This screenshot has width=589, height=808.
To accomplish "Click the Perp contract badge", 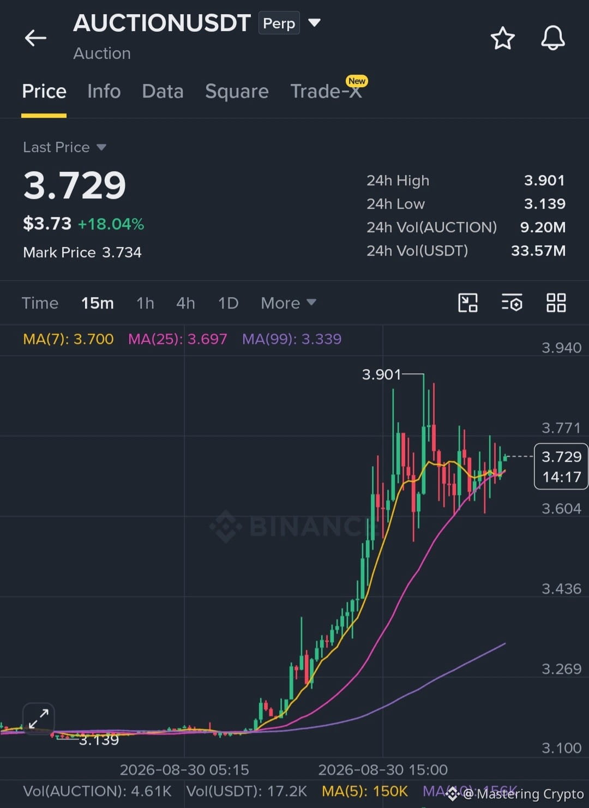I will tap(279, 23).
